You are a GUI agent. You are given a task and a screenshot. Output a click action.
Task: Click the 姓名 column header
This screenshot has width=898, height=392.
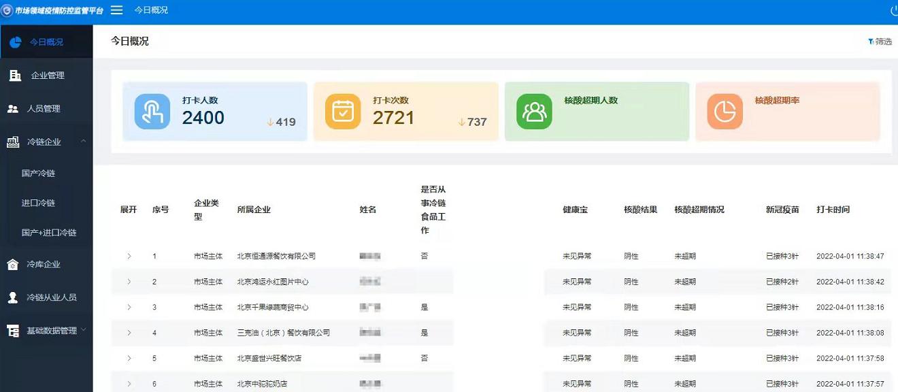pos(368,210)
